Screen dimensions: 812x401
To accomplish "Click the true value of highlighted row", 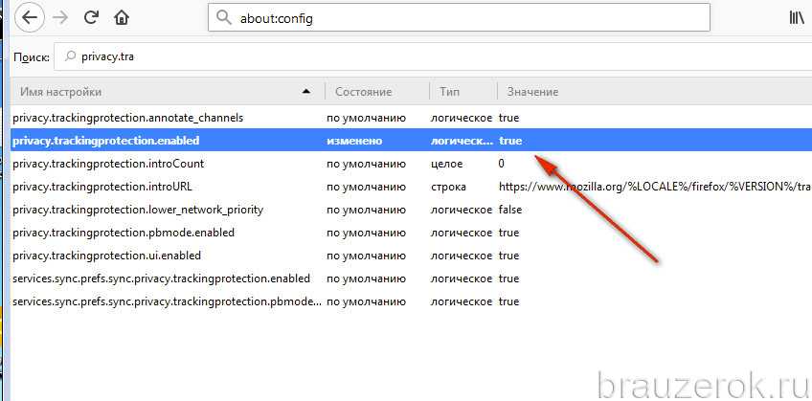I will pos(510,141).
